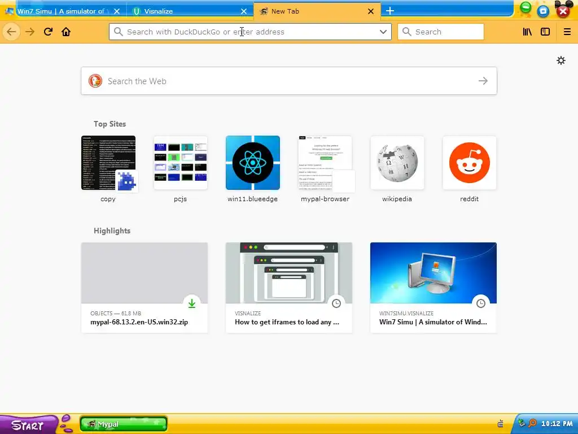
Task: Open the browser home page icon
Action: (x=66, y=32)
